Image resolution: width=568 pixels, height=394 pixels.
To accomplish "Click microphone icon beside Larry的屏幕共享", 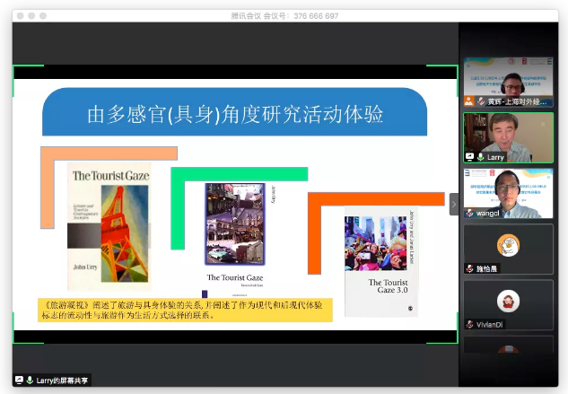I will (x=30, y=381).
